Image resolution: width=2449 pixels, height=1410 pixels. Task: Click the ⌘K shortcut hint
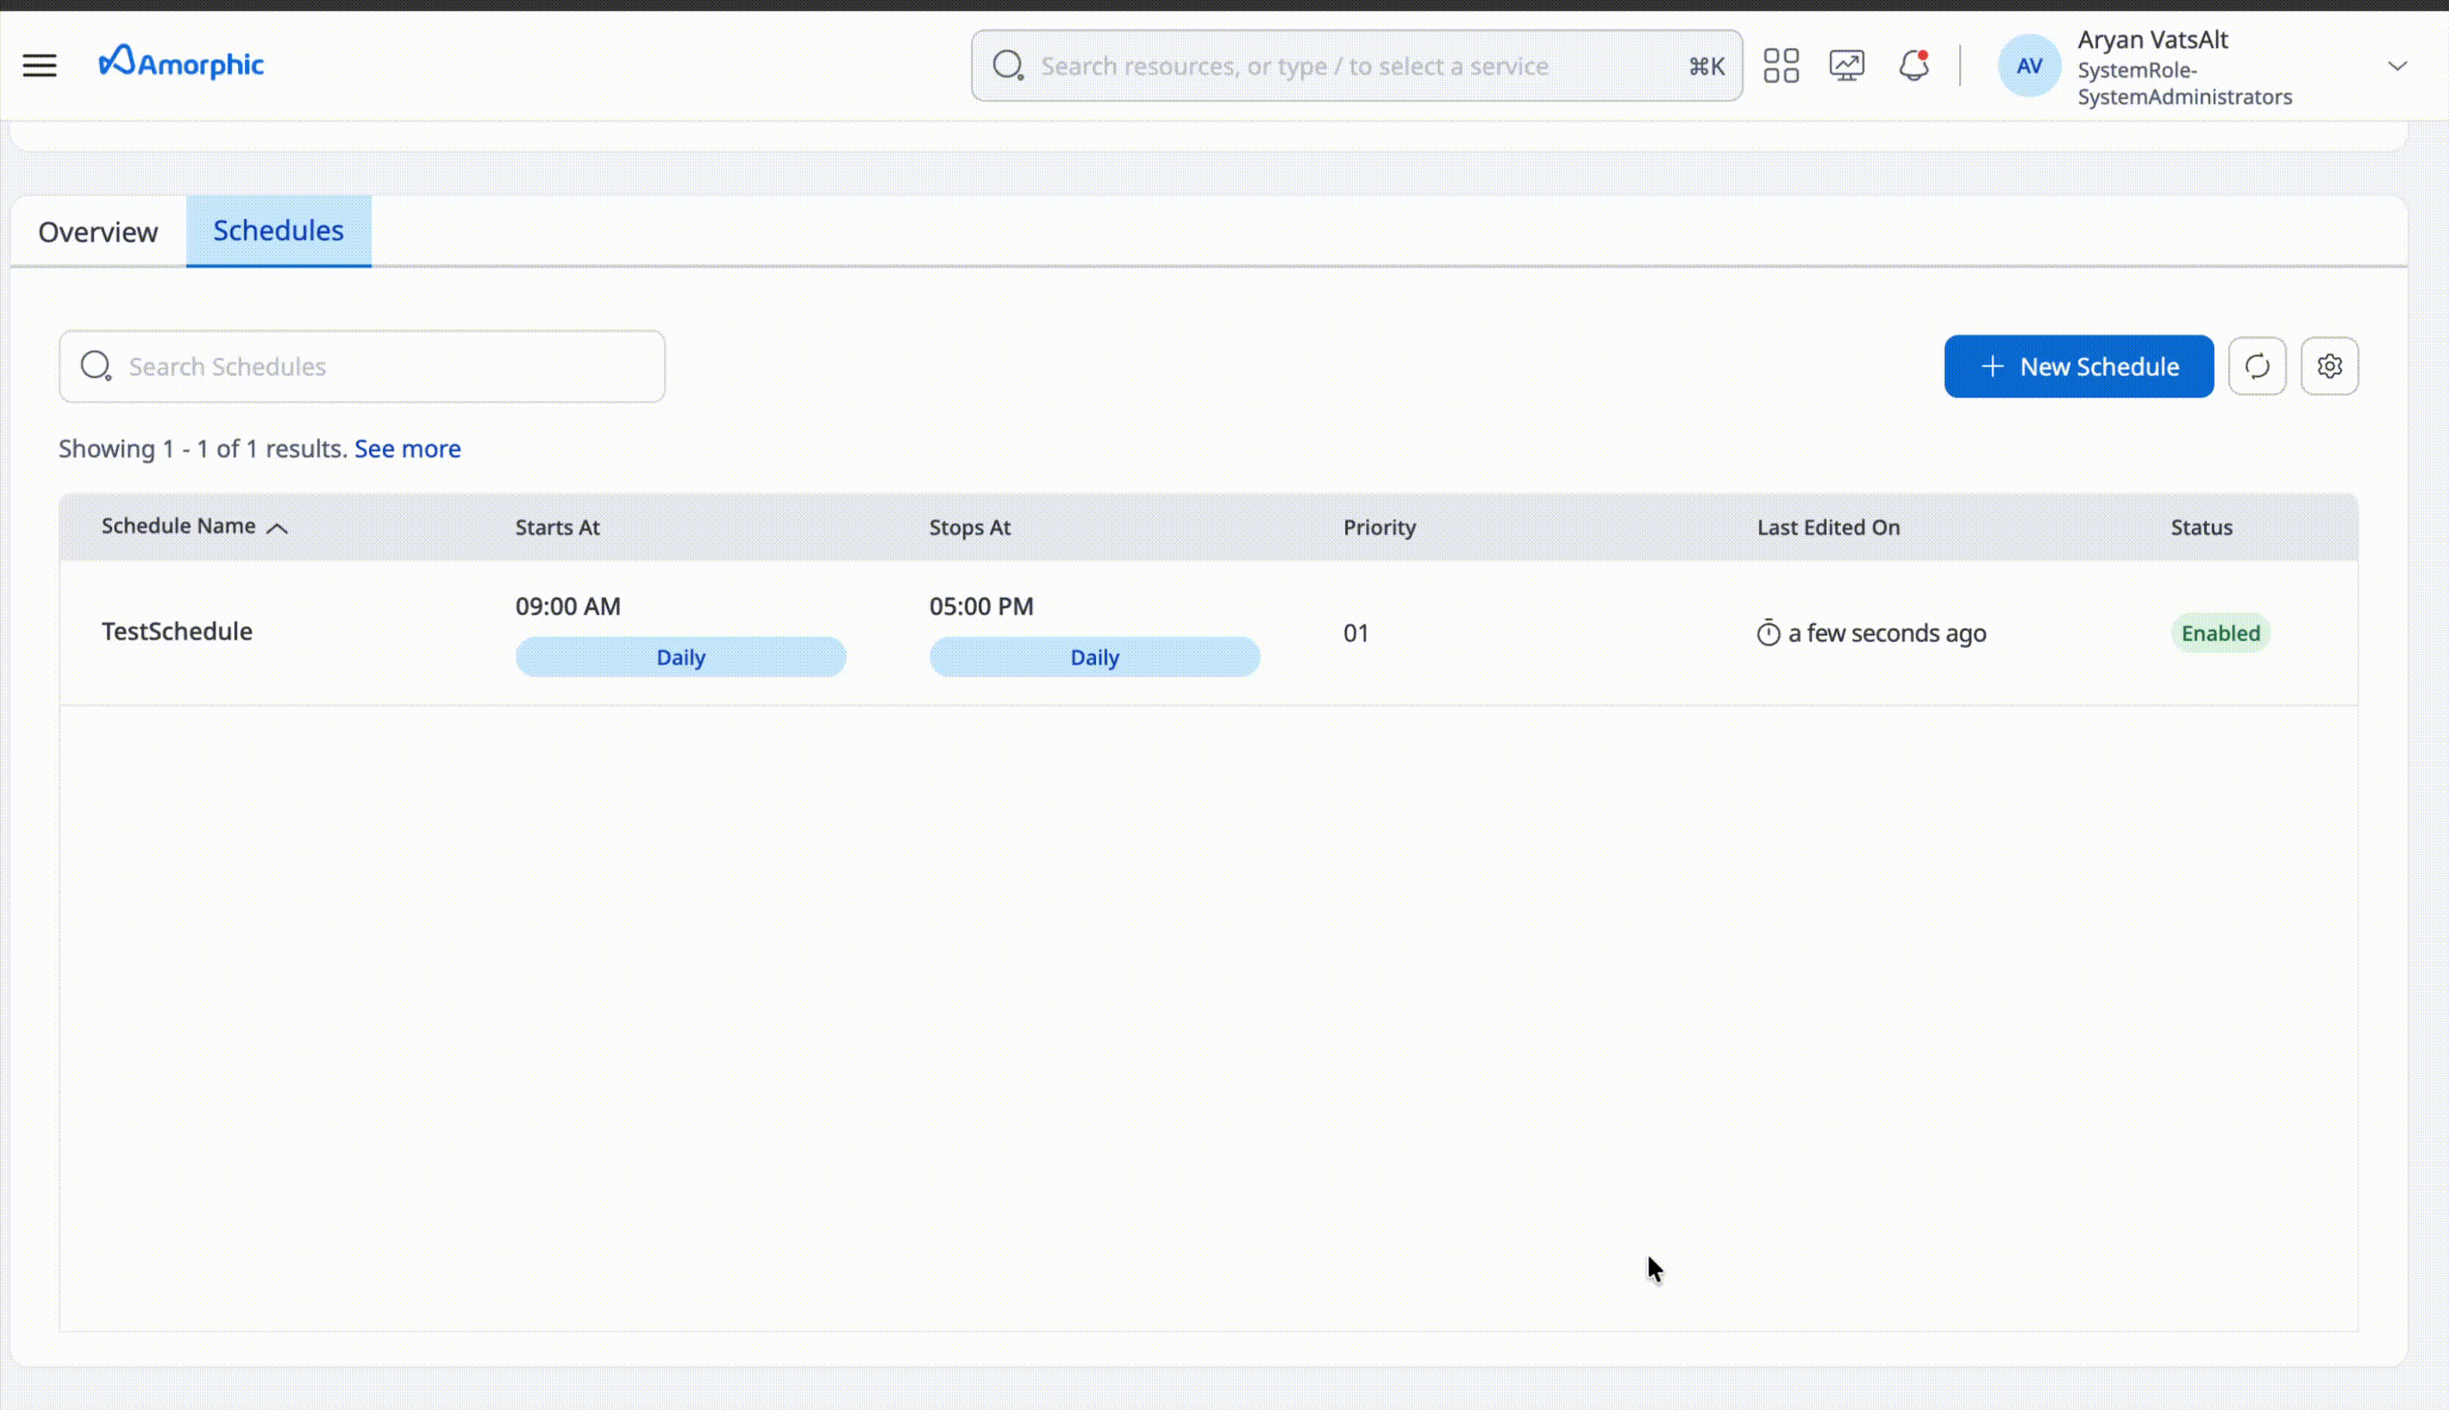[1706, 66]
